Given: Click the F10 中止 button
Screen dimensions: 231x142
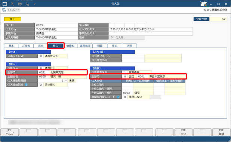Looking at the screenshot, I should click(x=184, y=132).
